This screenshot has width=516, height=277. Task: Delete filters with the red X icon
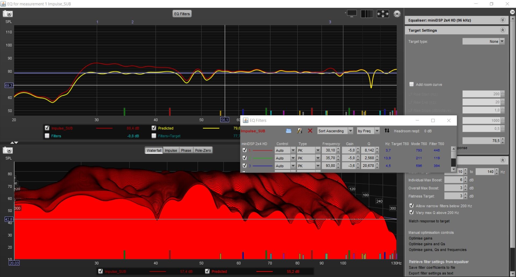pos(310,131)
